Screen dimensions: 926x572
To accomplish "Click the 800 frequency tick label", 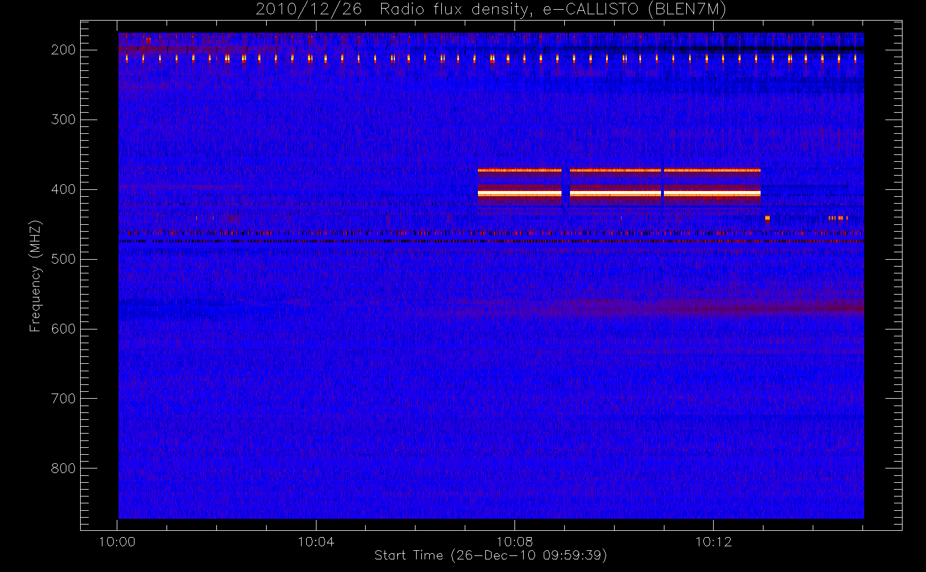I will click(63, 468).
